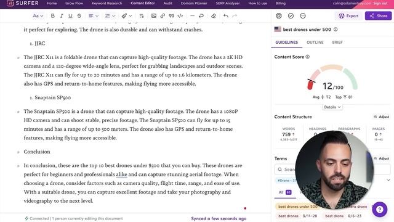Toggle strikethrough formatting
Screen dimensions: 394x222
79,16
